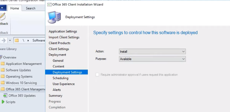Select the Scheduling step

60,78
